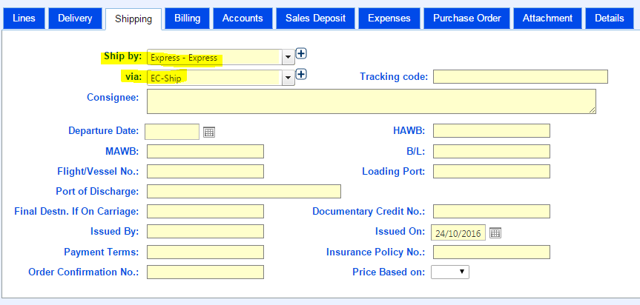Click the plus icon beside Ship by
This screenshot has height=305, width=640.
301,53
